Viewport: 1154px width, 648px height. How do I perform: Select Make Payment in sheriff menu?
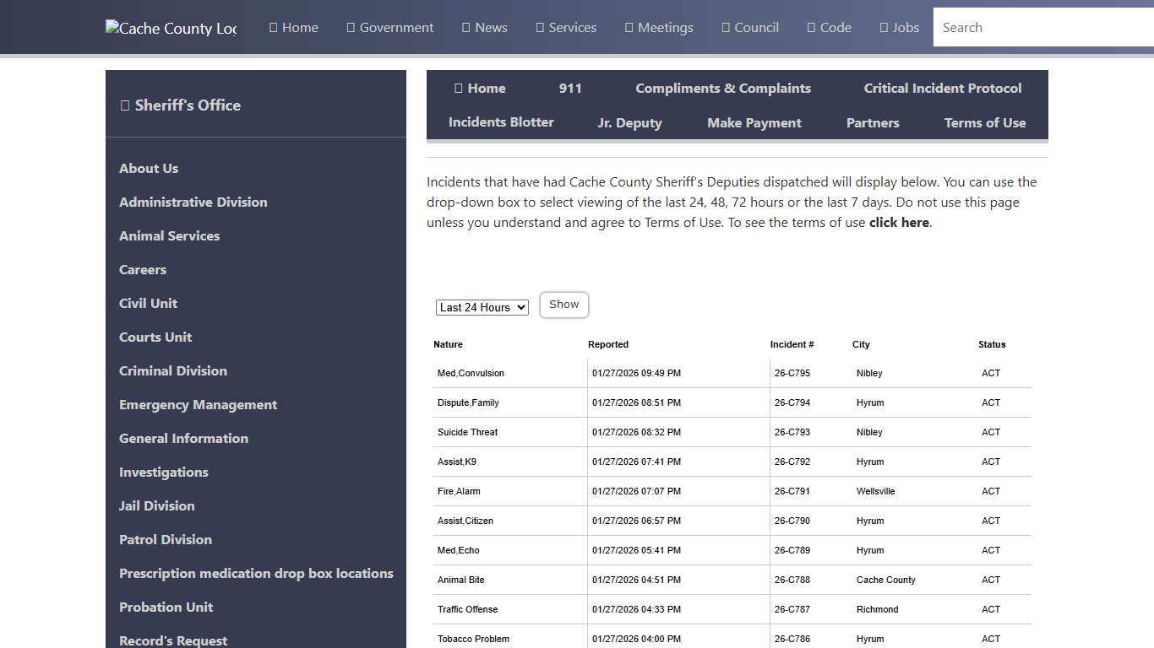point(754,123)
